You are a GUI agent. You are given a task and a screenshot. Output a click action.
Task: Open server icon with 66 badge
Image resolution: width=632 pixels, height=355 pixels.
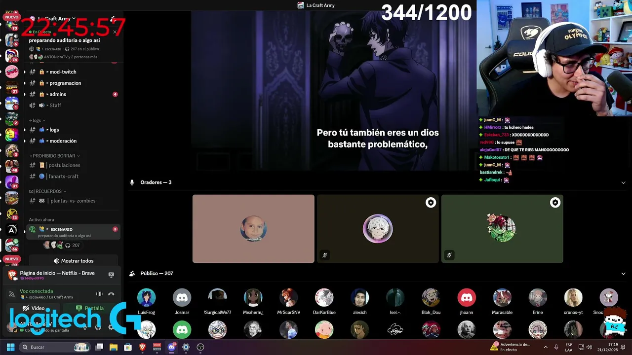(x=11, y=245)
